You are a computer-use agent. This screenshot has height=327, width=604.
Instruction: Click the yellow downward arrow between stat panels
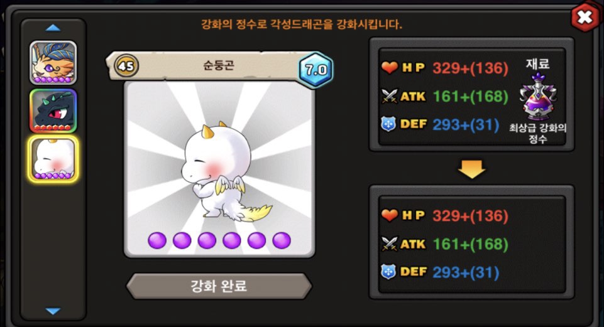tap(472, 169)
